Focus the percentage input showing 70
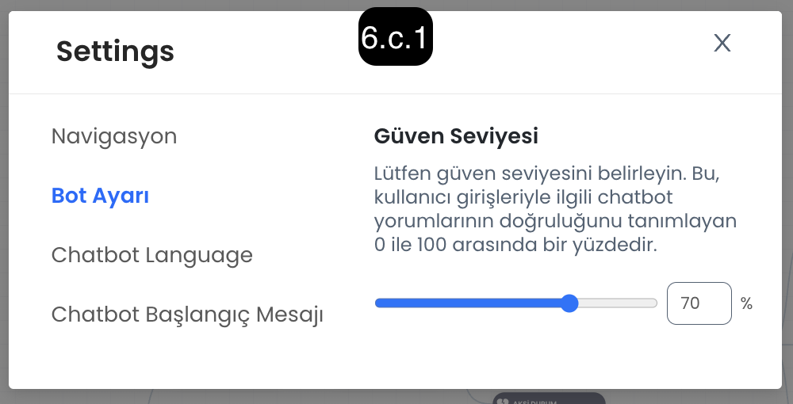Viewport: 793px width, 404px height. coord(699,303)
